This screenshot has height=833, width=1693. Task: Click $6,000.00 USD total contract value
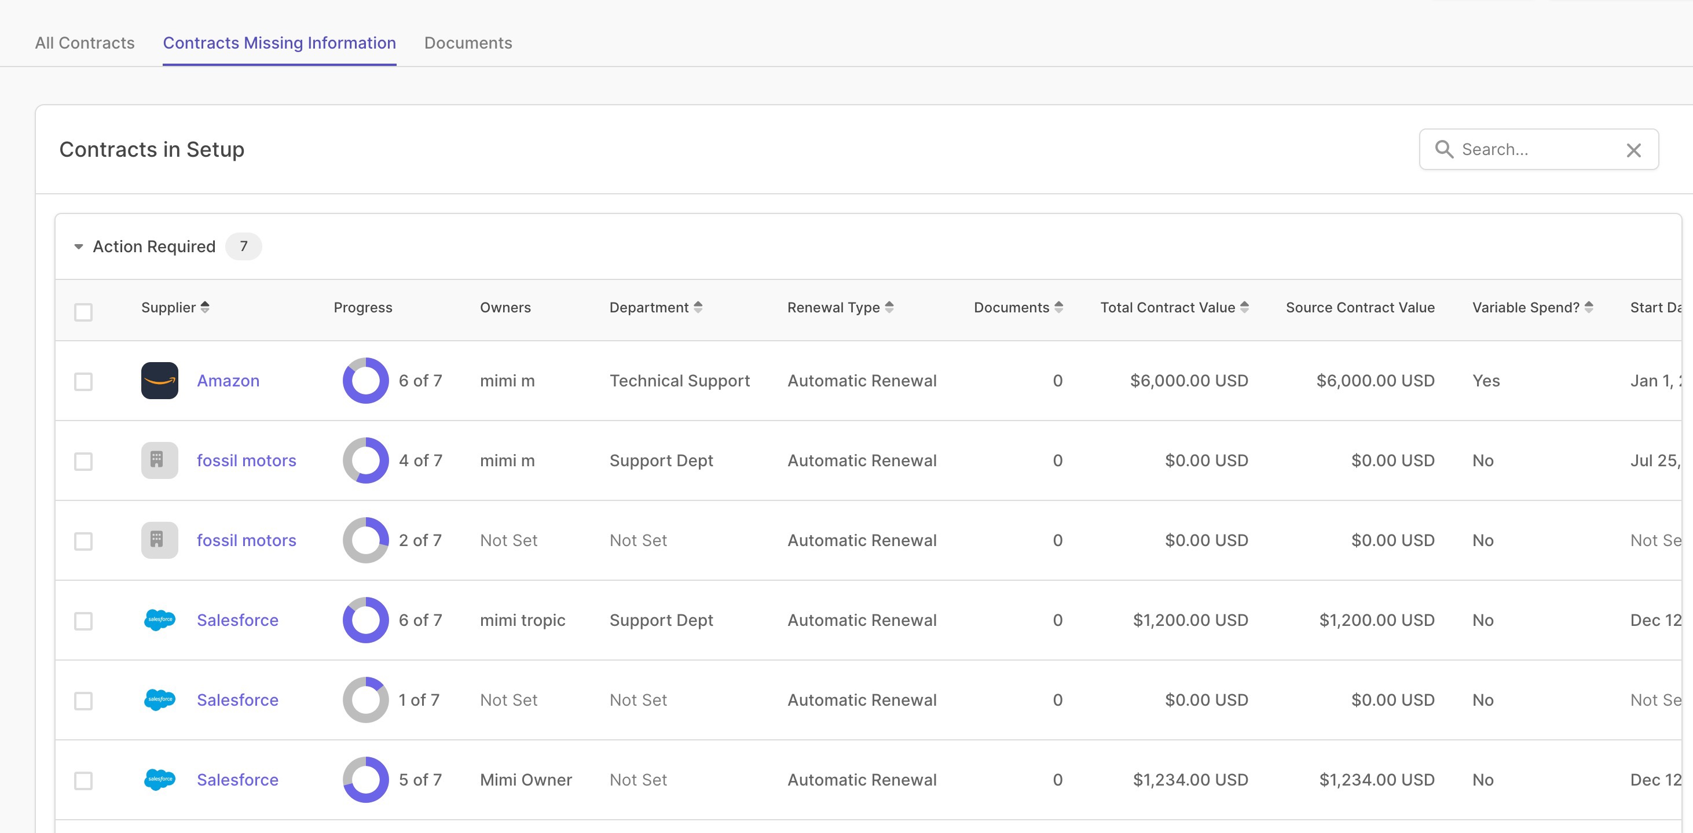click(1189, 381)
